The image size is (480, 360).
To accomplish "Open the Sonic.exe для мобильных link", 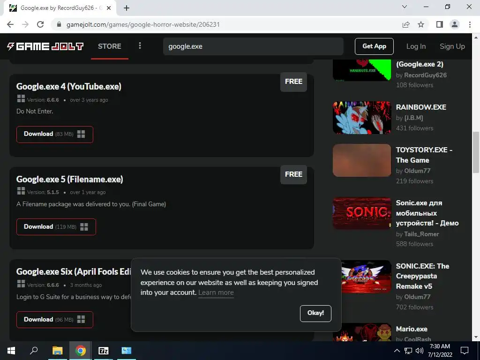I will click(x=427, y=213).
